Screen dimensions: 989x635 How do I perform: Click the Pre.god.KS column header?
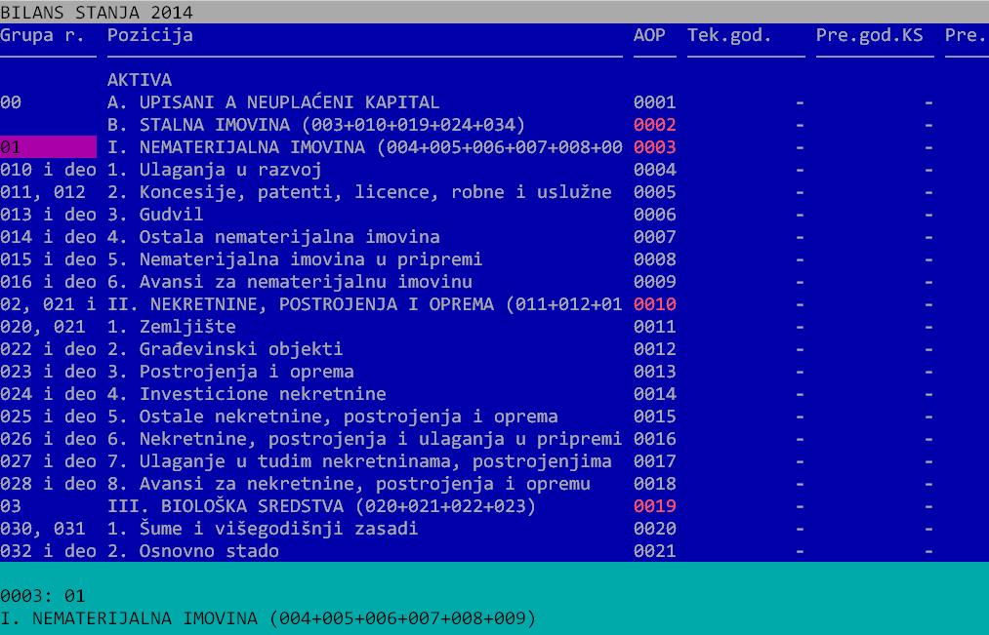pyautogui.click(x=869, y=35)
